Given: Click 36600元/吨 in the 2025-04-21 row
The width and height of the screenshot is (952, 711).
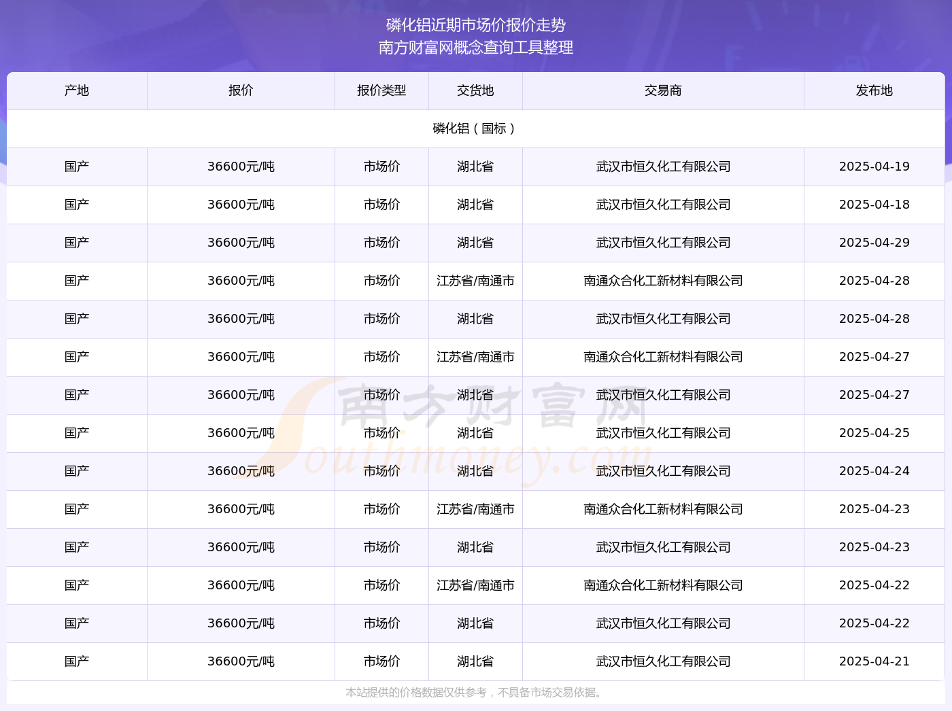Looking at the screenshot, I should (x=241, y=661).
